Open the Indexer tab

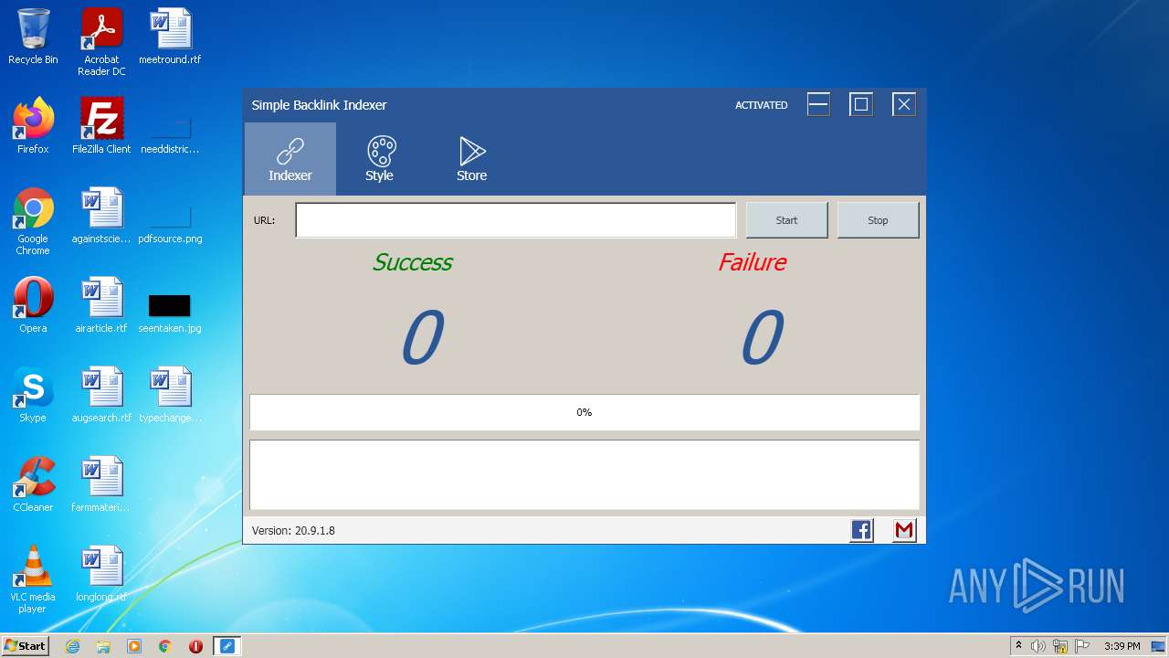point(290,159)
